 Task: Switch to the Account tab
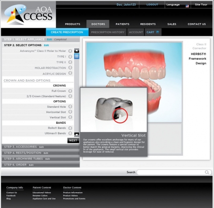click(136, 32)
